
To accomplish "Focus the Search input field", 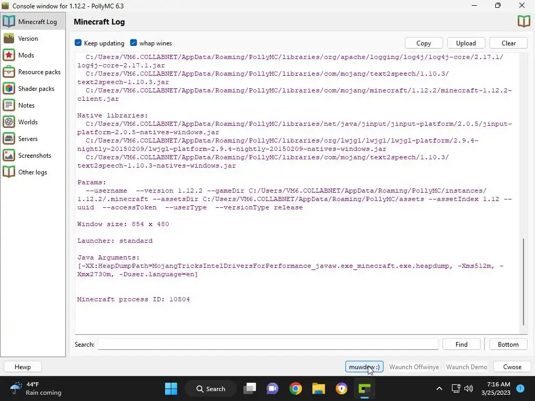I will (x=268, y=345).
